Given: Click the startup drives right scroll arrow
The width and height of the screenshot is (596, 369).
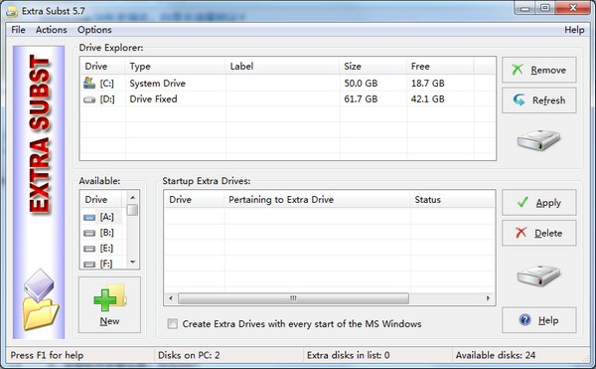Looking at the screenshot, I should [488, 298].
